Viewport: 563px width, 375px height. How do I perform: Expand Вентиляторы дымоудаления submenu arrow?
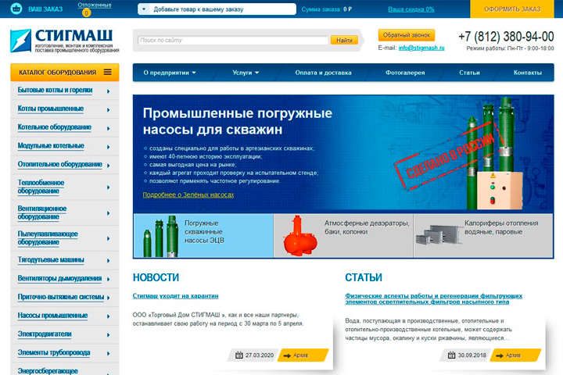click(108, 279)
